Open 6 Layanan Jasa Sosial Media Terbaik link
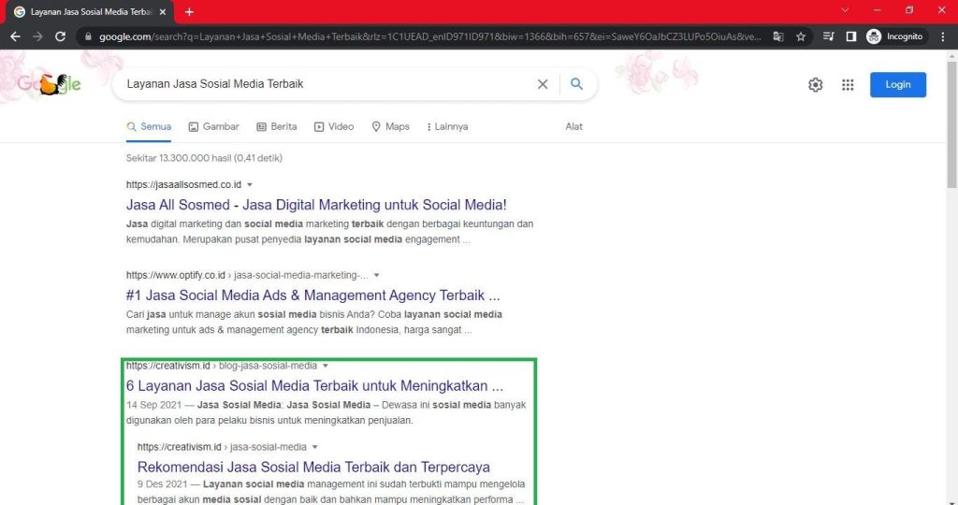Viewport: 958px width, 505px height. 314,386
